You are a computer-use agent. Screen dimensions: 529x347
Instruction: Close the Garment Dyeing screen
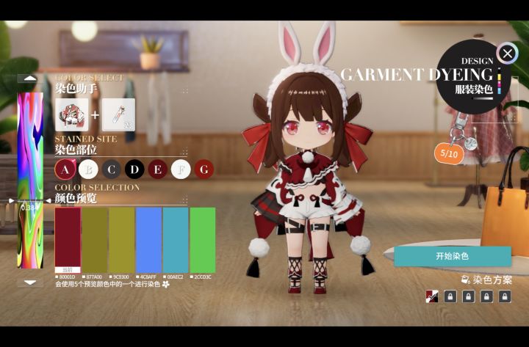507,54
